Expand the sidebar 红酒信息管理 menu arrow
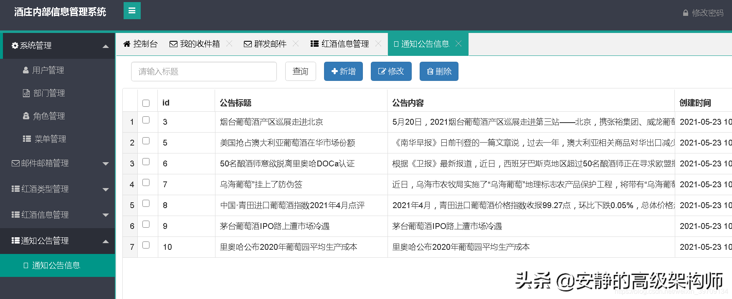732x299 pixels. click(106, 216)
